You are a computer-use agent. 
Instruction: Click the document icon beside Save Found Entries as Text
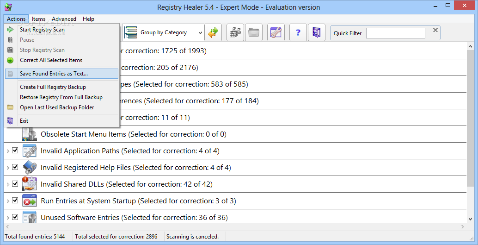(10, 74)
